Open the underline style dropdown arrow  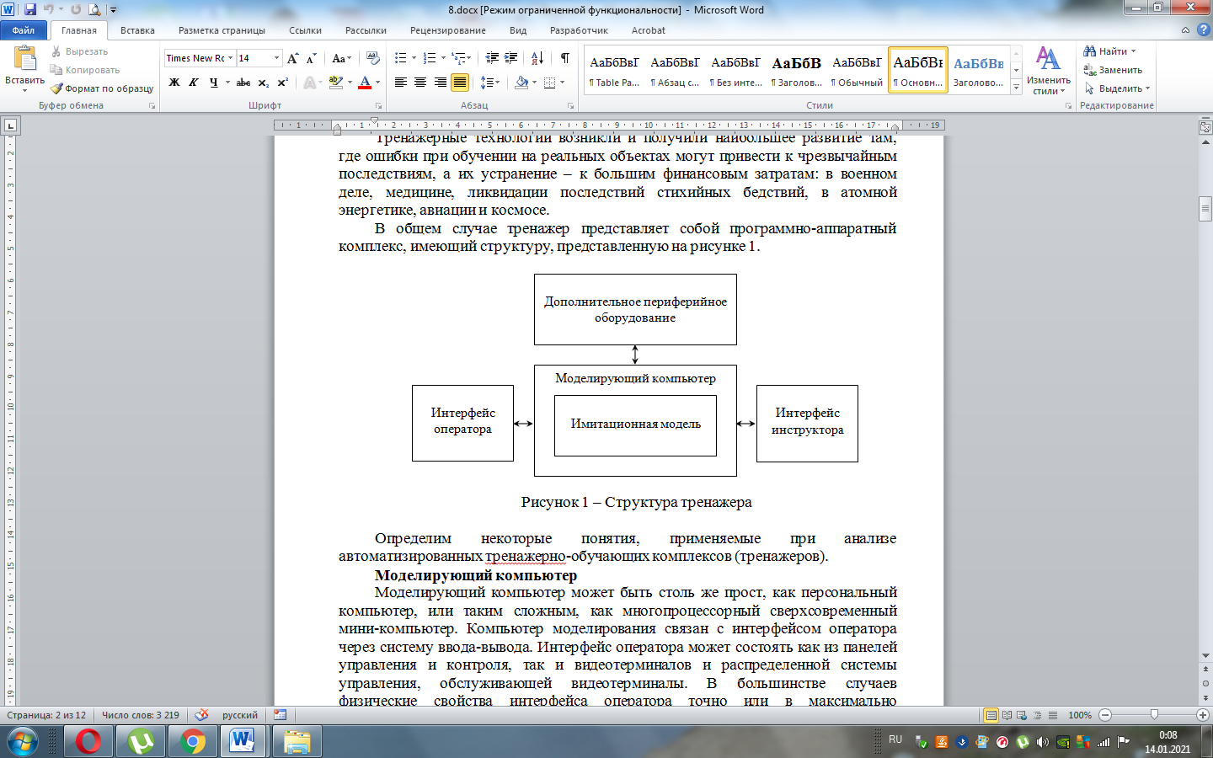click(x=227, y=83)
